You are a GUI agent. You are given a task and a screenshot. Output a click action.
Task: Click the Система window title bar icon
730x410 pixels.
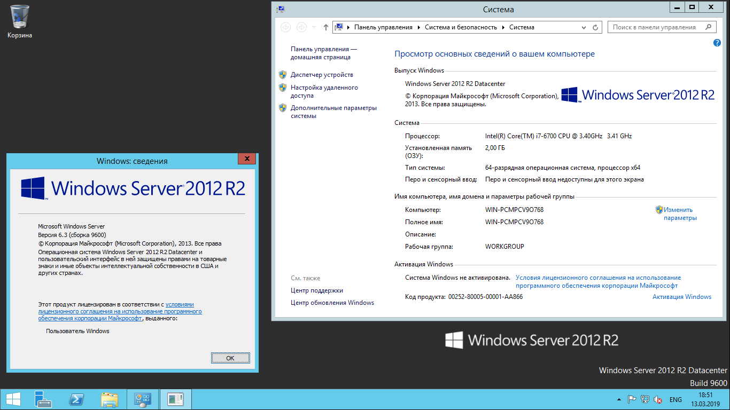point(281,9)
